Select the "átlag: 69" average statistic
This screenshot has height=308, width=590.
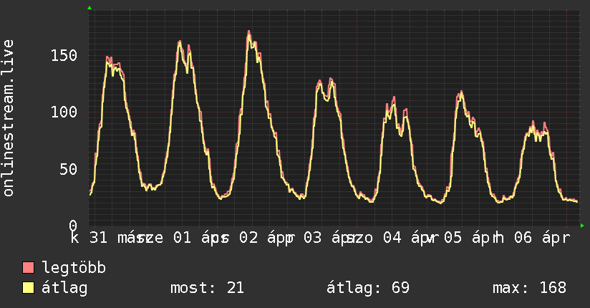click(367, 288)
